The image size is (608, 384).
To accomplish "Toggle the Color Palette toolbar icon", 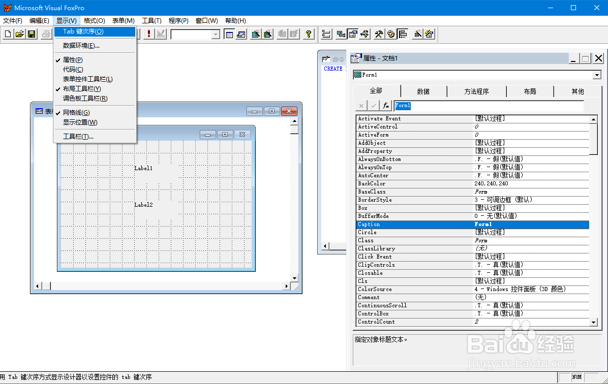I will 391,34.
